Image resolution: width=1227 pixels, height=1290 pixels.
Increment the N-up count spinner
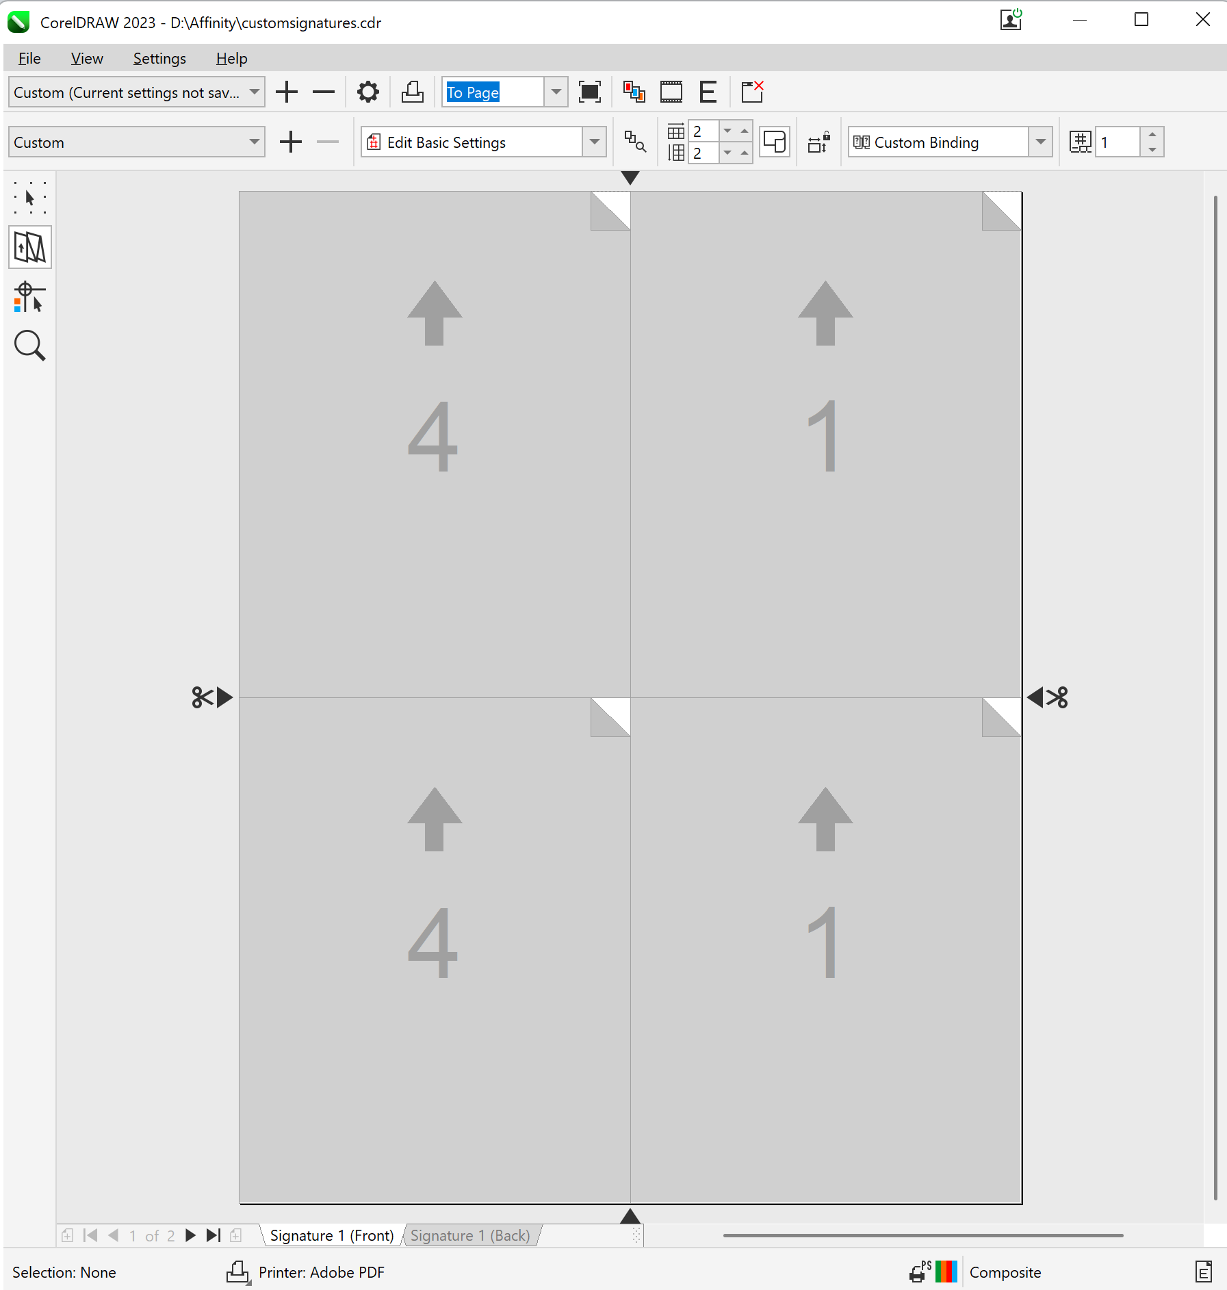[x=1152, y=134]
